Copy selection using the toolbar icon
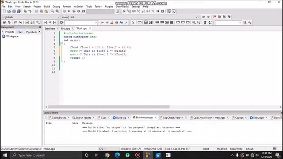The width and height of the screenshot is (283, 159). [x=41, y=11]
